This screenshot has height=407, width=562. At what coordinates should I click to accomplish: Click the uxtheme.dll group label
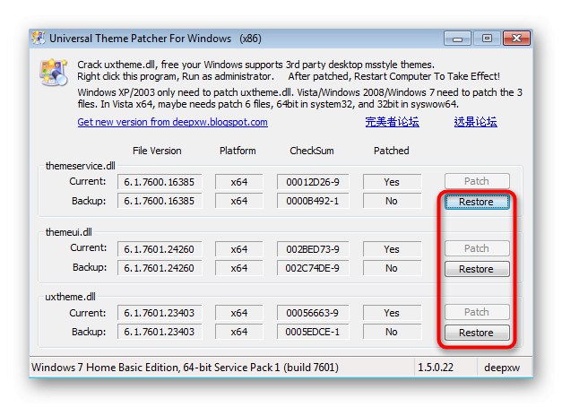click(70, 297)
